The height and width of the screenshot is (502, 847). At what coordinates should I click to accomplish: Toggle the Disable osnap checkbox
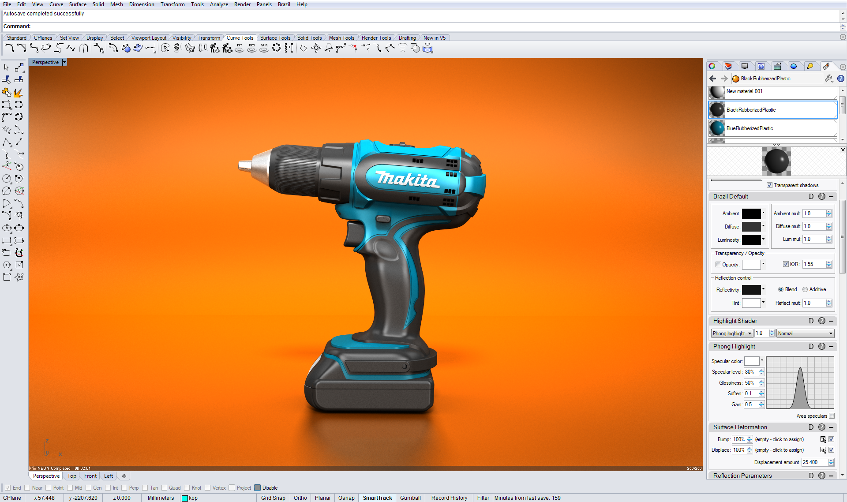tap(257, 488)
